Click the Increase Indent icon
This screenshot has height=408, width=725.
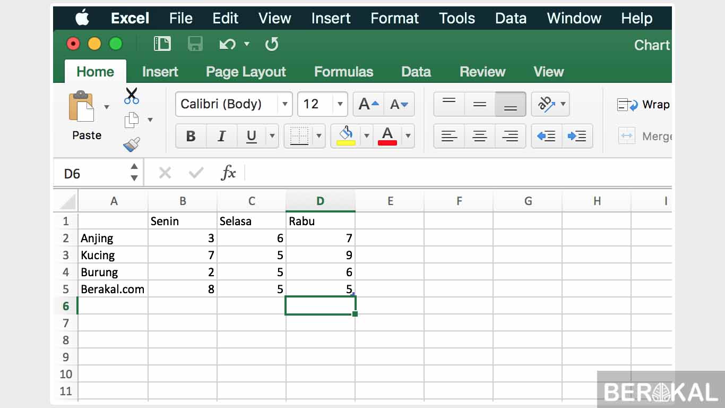point(577,136)
